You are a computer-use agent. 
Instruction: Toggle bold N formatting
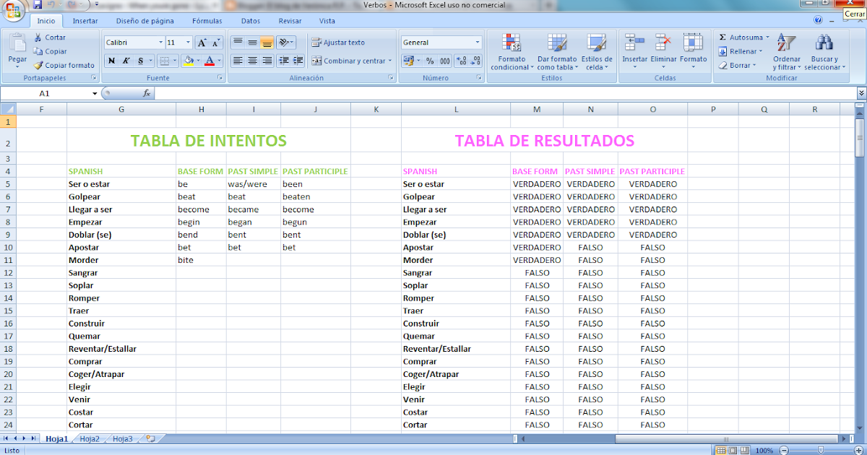point(111,61)
